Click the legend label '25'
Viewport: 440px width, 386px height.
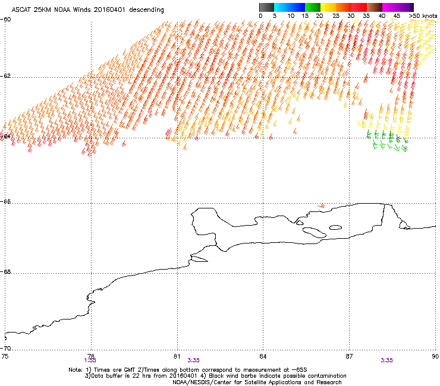point(336,16)
